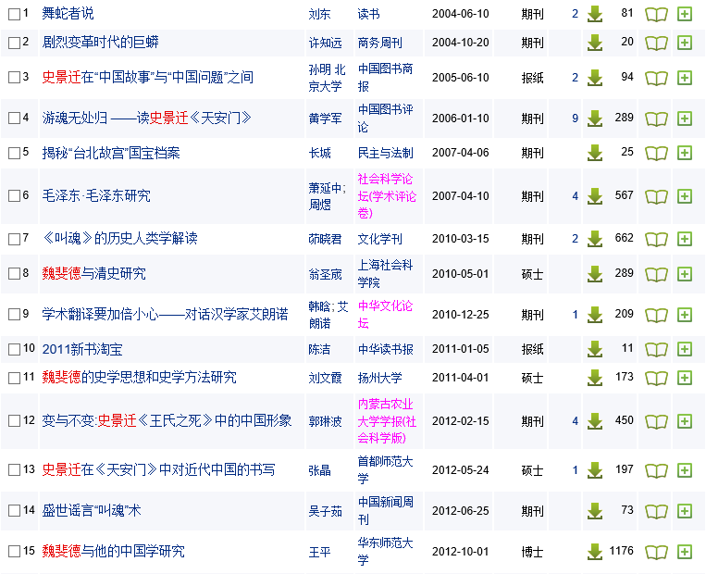The height and width of the screenshot is (574, 706).
Task: Click the plus icon for 2011新书淘宝 row
Action: [685, 350]
